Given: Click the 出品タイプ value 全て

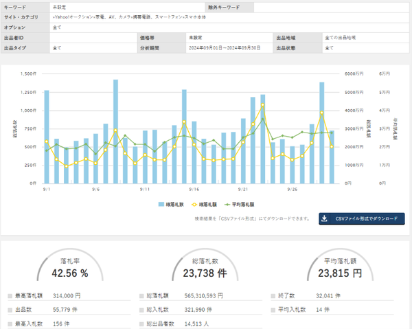Looking at the screenshot, I should tap(57, 48).
